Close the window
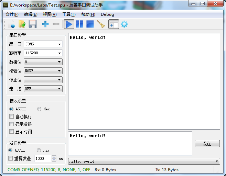Screen dimensions: 226x176 [215, 4]
